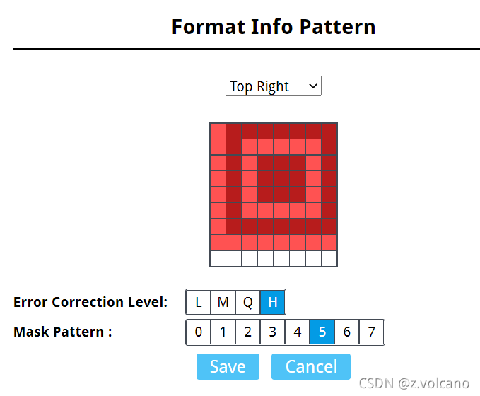Click the white bottom-right format info cell

329,258
